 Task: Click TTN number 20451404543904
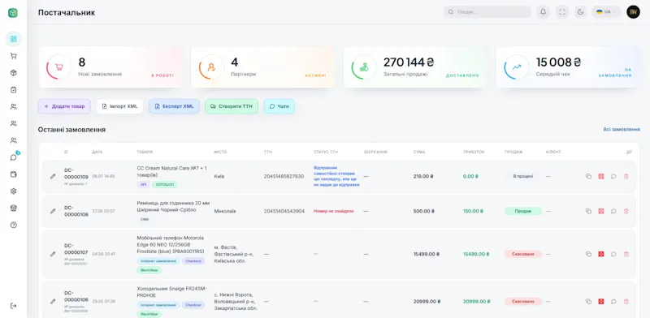pos(284,211)
